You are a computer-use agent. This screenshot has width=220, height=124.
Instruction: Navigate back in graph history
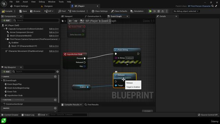pos(70,21)
